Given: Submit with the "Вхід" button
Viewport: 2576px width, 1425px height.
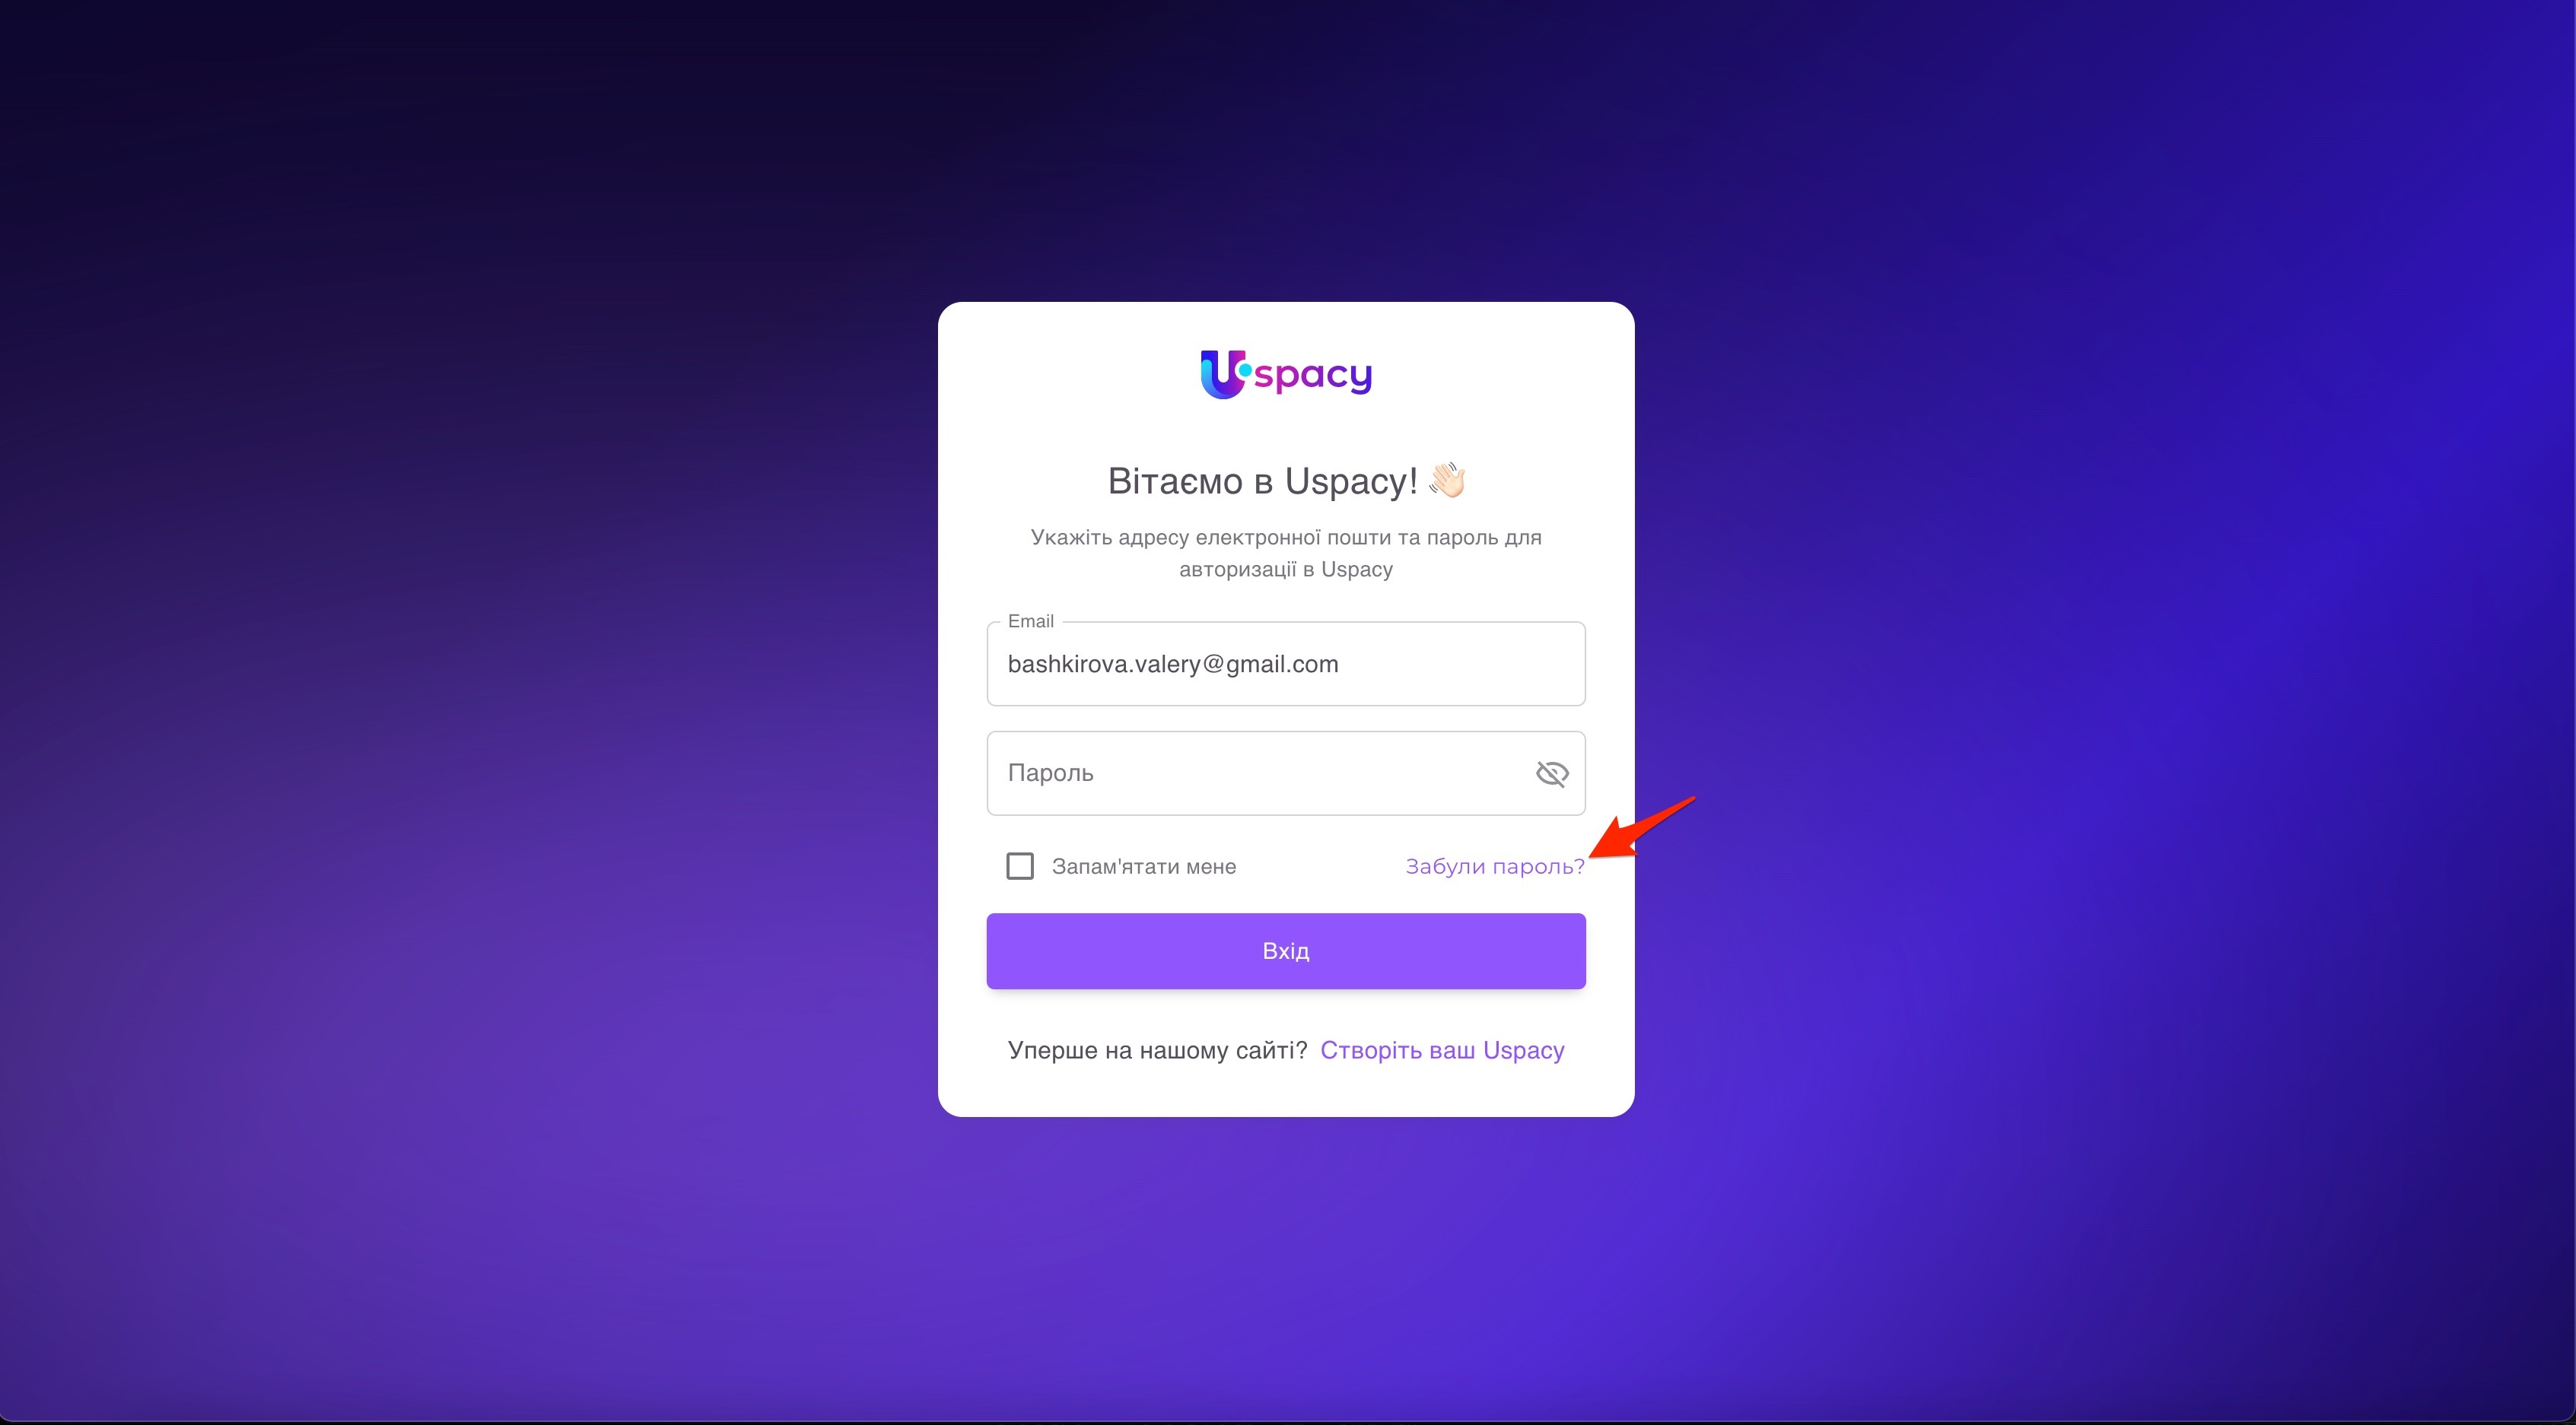Looking at the screenshot, I should click(x=1286, y=951).
